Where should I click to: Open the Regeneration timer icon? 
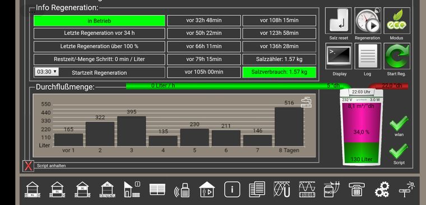click(368, 21)
